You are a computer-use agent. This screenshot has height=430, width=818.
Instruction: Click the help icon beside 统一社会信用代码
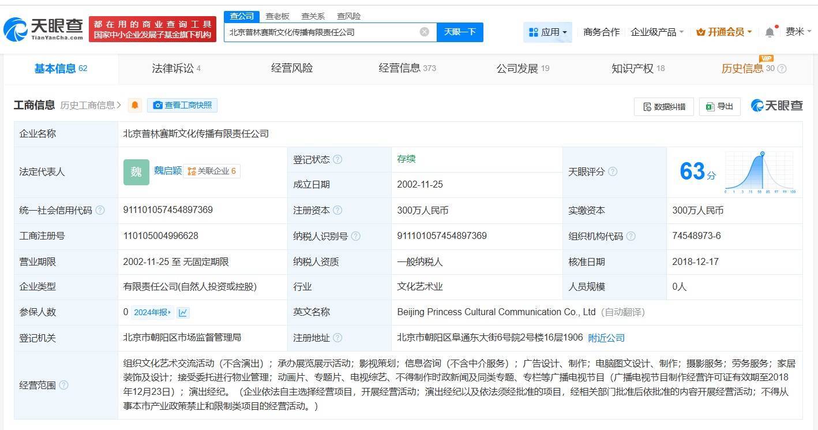point(100,210)
